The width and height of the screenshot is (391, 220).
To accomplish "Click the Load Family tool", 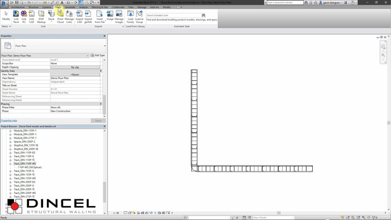I will pos(130,17).
